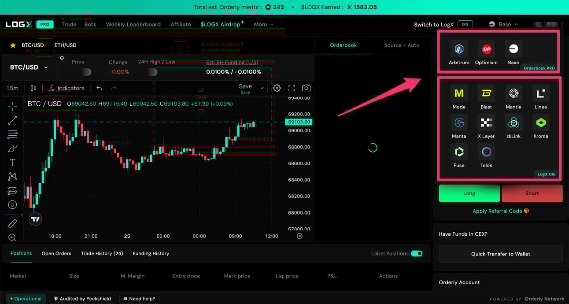Select the Kroma chain icon

pos(541,122)
